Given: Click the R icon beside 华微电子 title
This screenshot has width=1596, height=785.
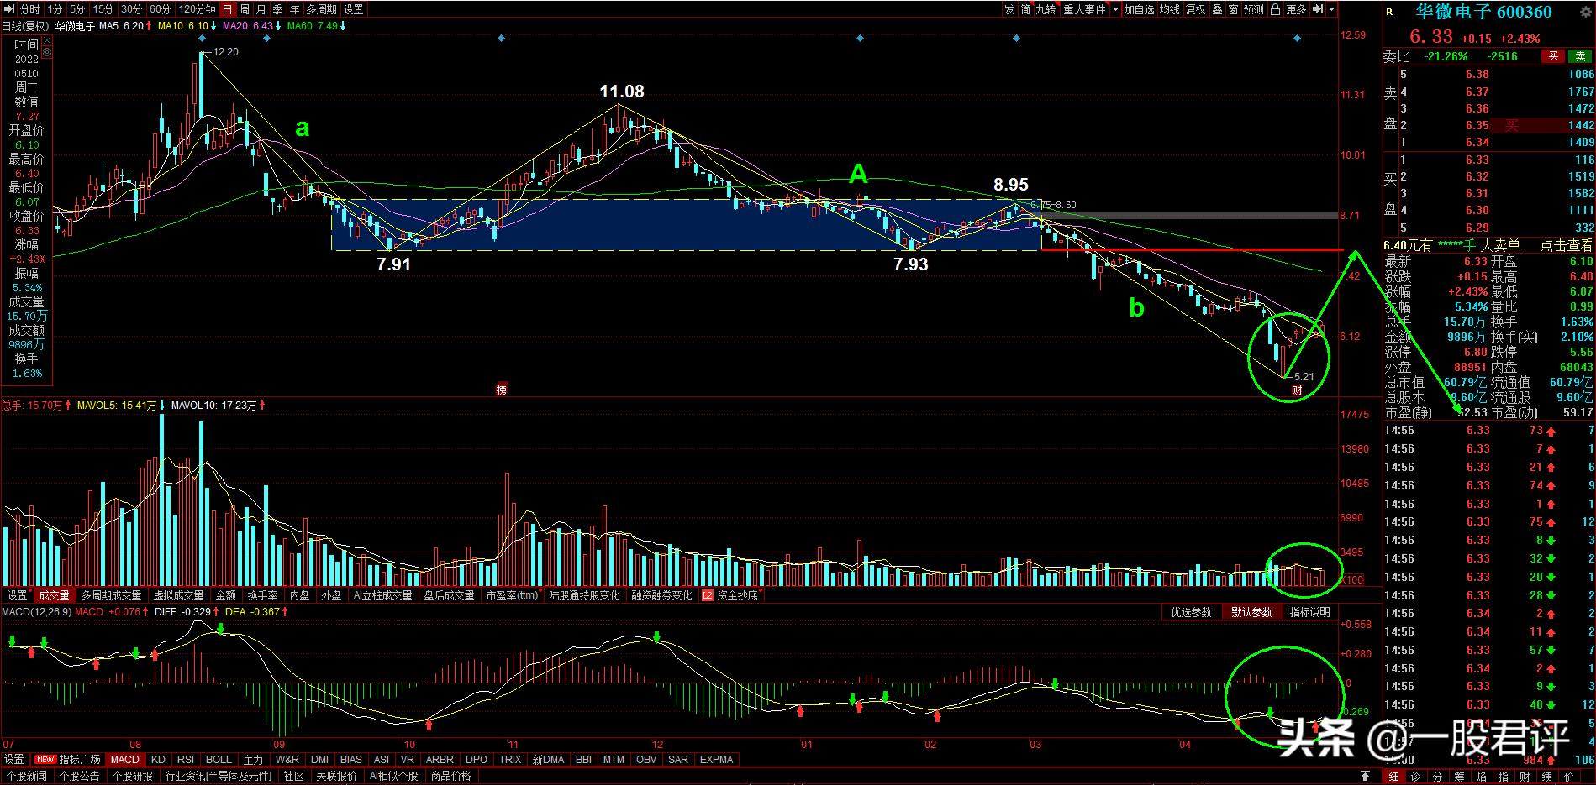Looking at the screenshot, I should (x=1390, y=12).
